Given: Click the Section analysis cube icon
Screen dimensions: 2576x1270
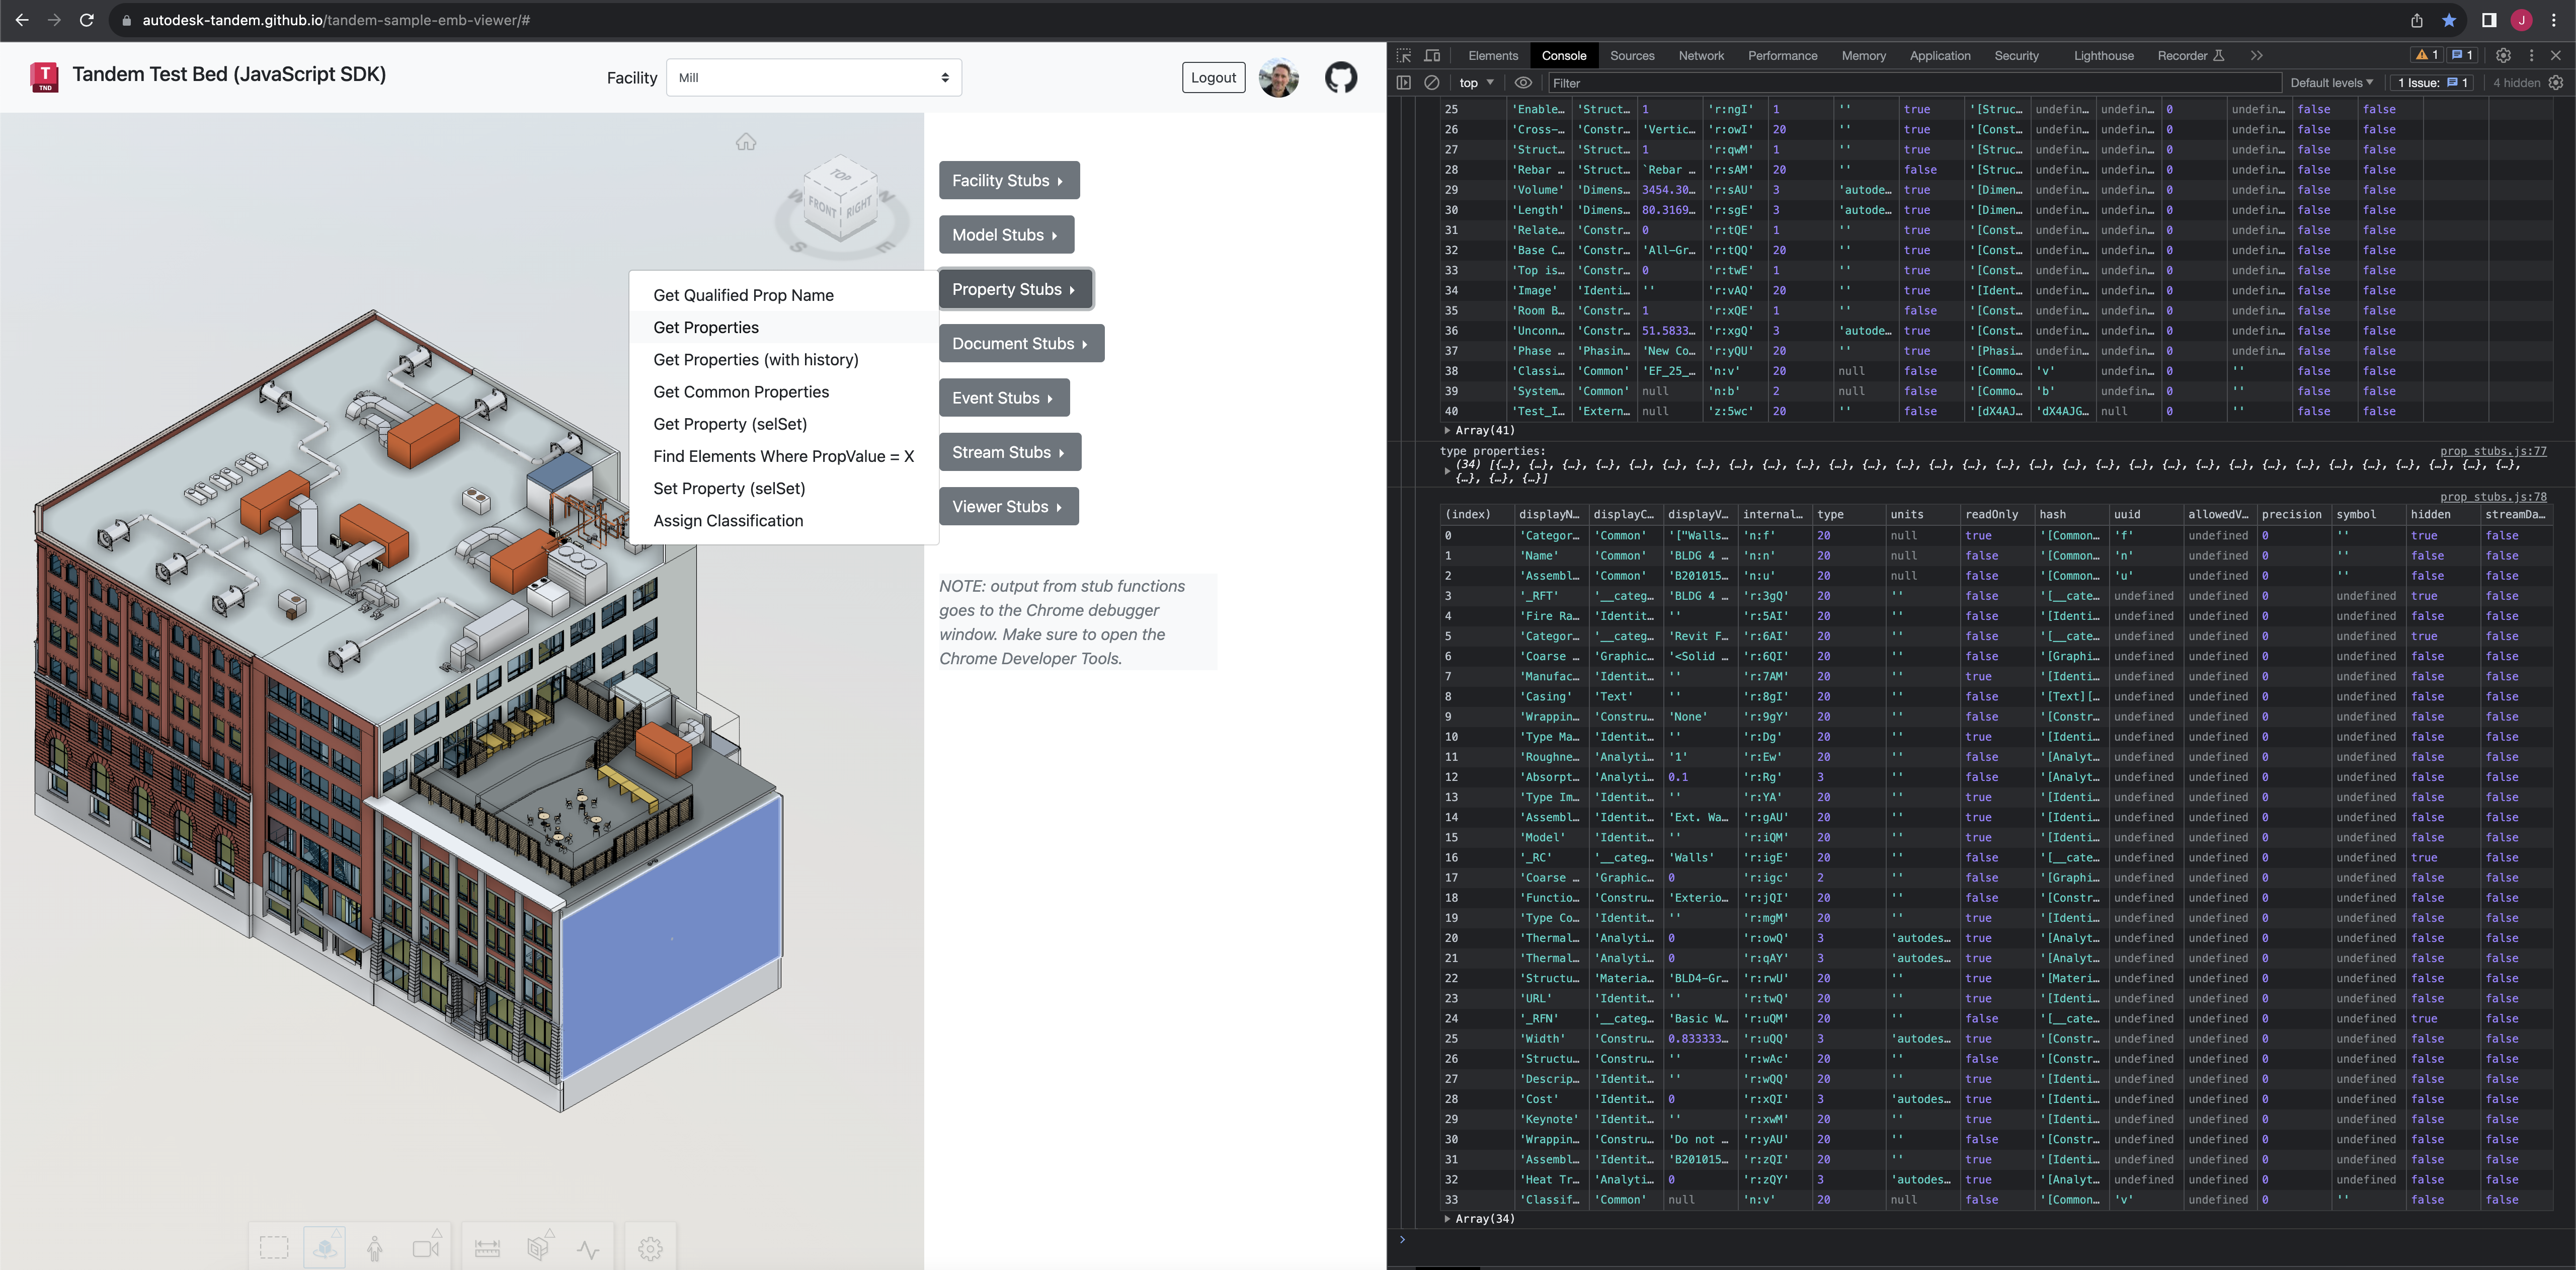Looking at the screenshot, I should [538, 1248].
